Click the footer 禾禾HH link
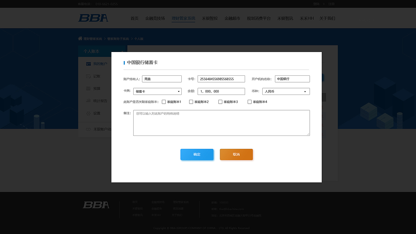The height and width of the screenshot is (234, 416). coord(156,215)
